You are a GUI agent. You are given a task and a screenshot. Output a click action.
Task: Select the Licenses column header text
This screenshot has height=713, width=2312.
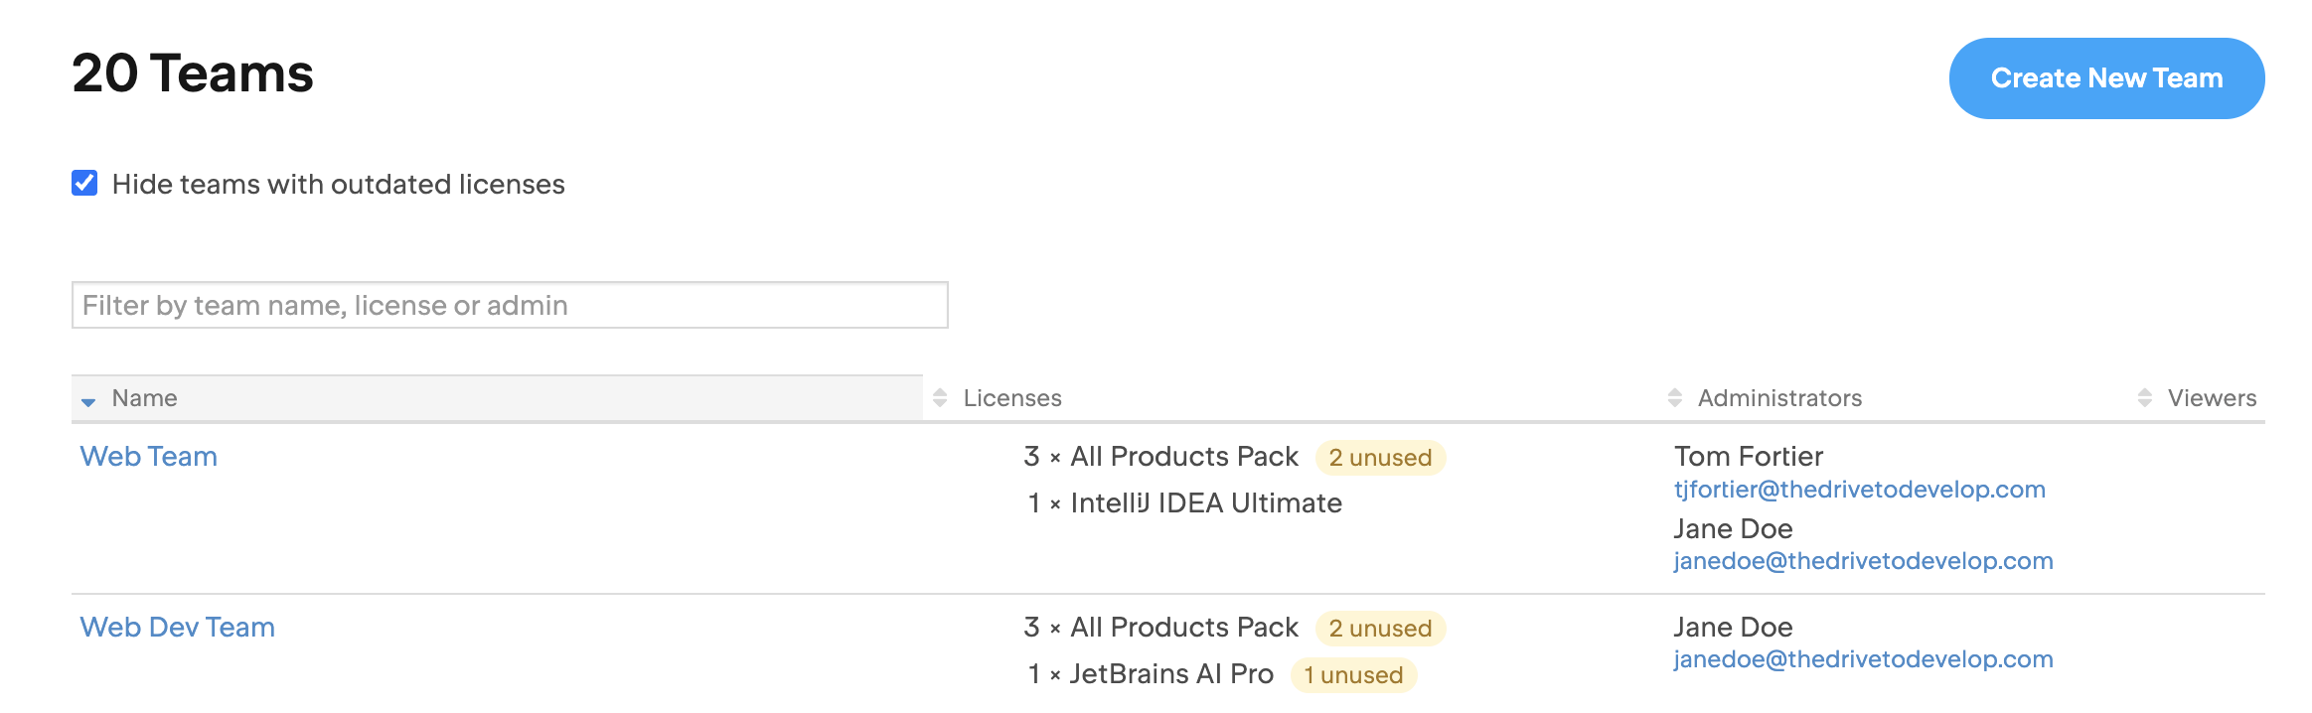click(1011, 398)
